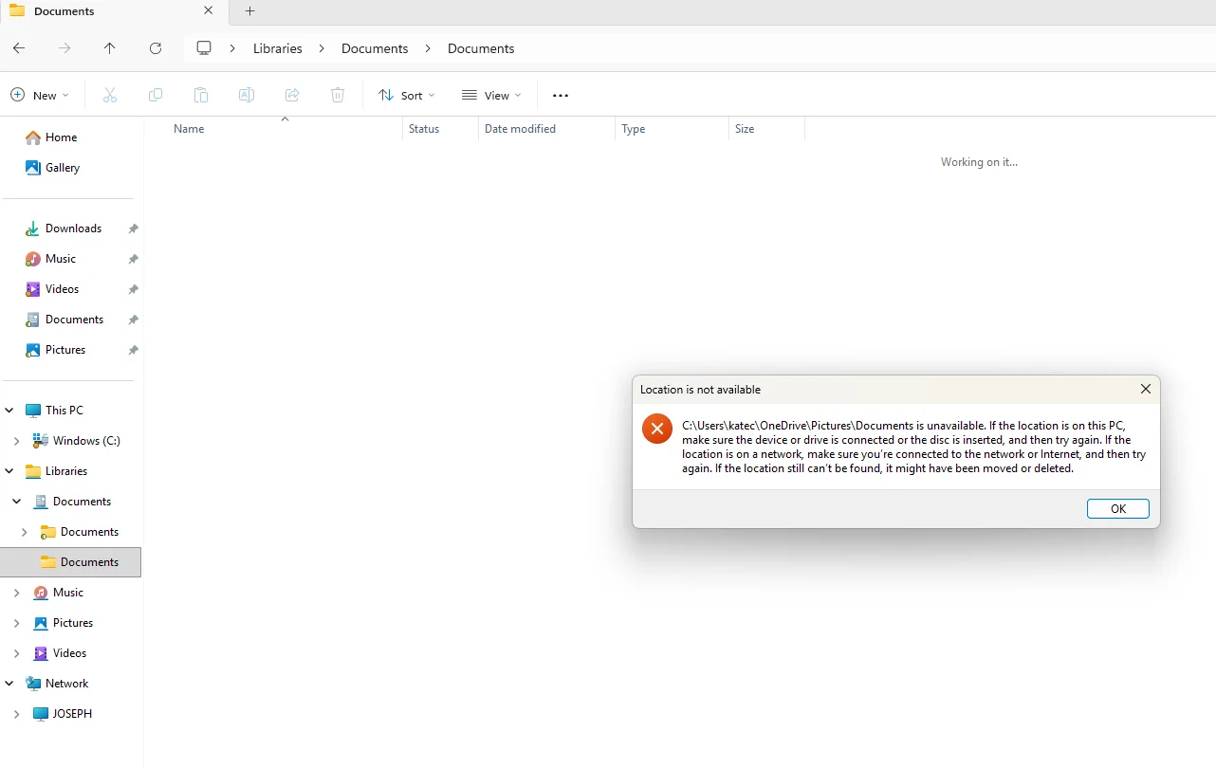Select This PC in sidebar
Image resolution: width=1216 pixels, height=768 pixels.
coord(64,411)
